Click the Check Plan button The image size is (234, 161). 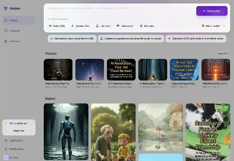pyautogui.click(x=19, y=131)
